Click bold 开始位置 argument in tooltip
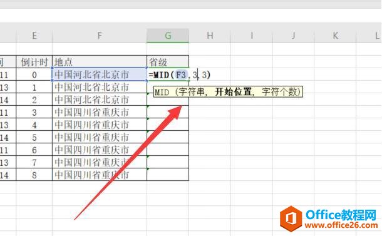 pyautogui.click(x=233, y=92)
